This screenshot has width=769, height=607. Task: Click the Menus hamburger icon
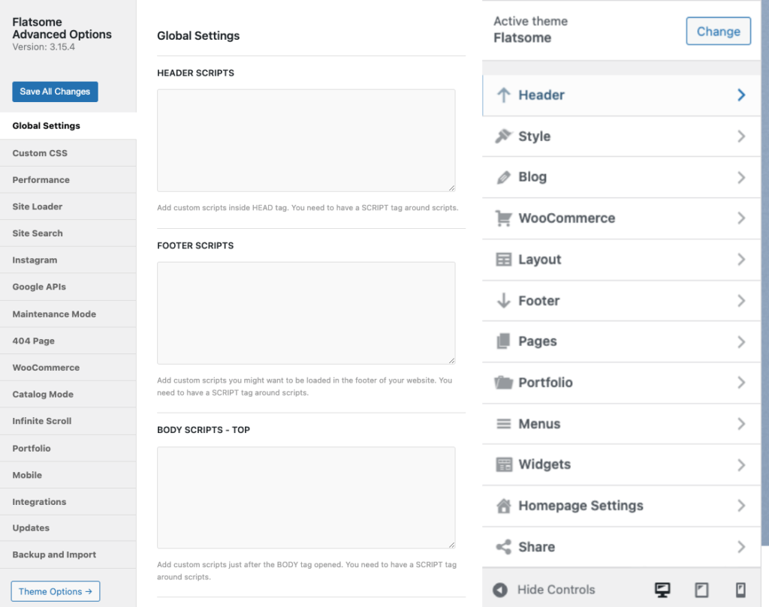click(503, 424)
